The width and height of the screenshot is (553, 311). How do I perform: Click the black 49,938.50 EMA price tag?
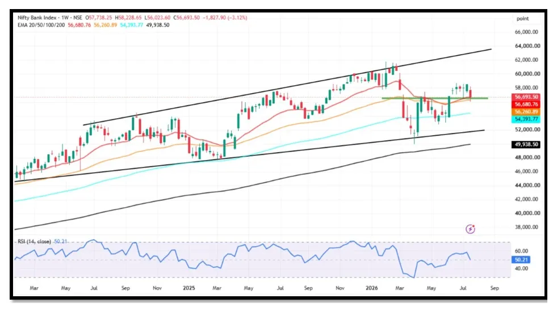(526, 145)
